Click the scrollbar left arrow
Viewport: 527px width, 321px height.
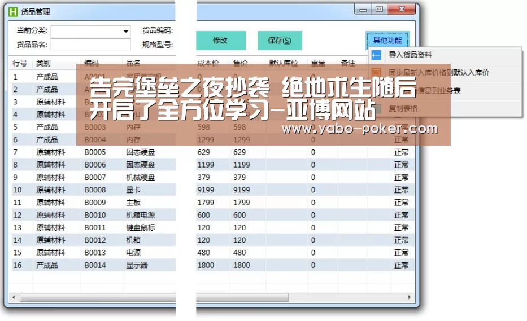click(14, 297)
